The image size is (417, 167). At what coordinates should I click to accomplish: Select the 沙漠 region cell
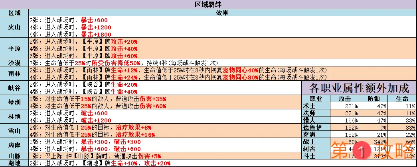14,63
